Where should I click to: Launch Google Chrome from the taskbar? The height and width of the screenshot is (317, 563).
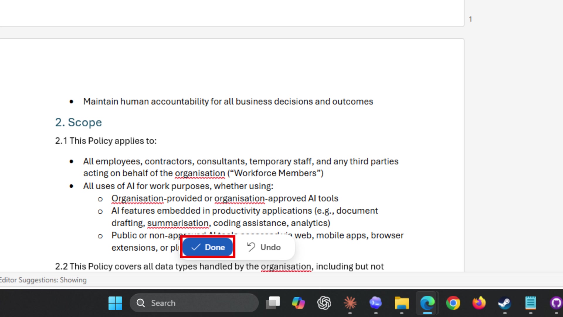point(453,303)
